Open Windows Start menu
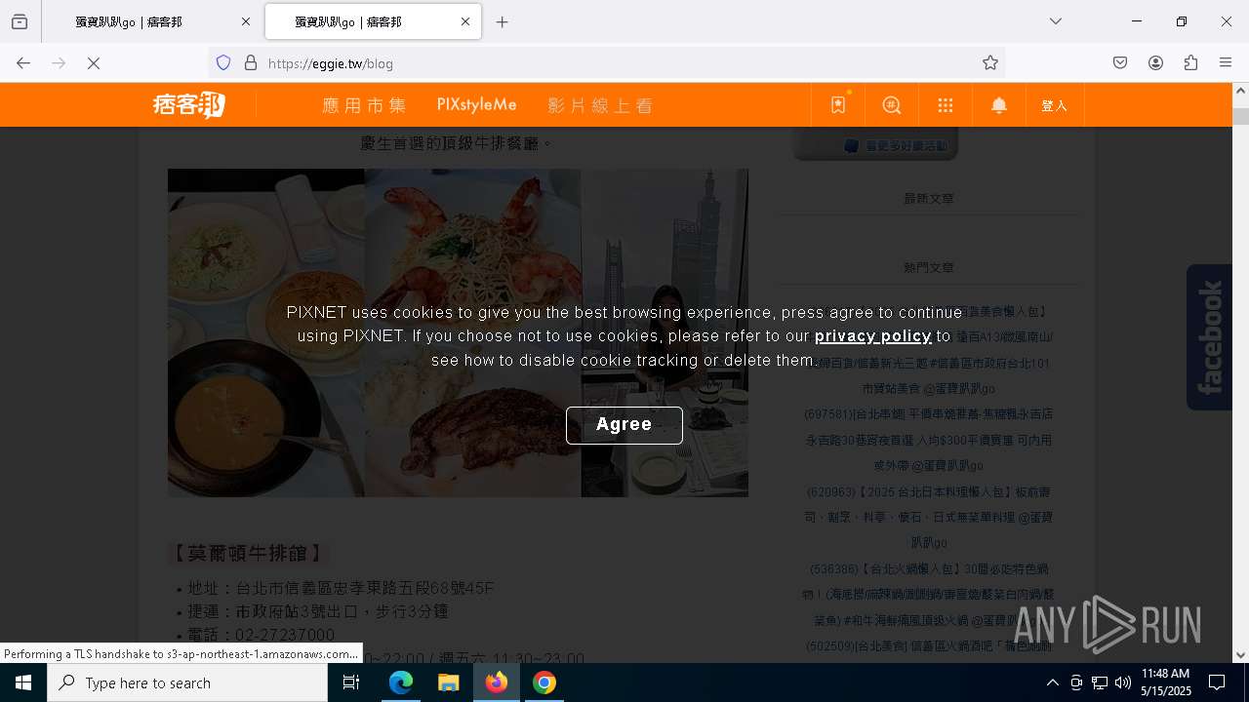 pos(23,682)
